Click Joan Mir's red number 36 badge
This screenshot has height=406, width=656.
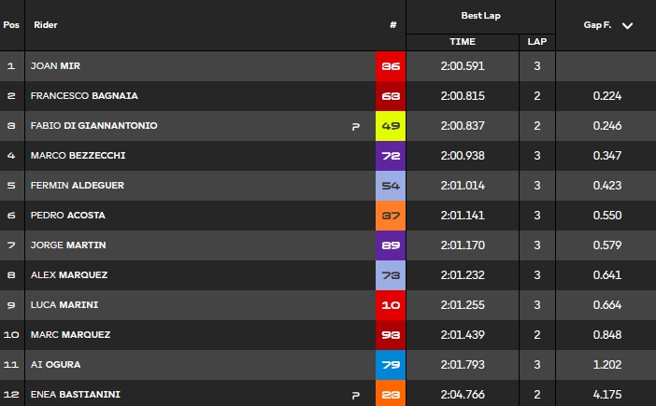click(x=390, y=66)
